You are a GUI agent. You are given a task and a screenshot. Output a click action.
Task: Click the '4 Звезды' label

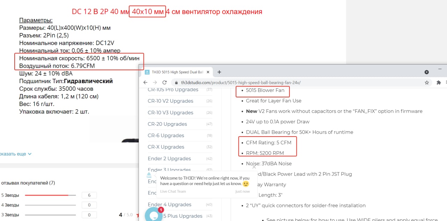click(10, 205)
